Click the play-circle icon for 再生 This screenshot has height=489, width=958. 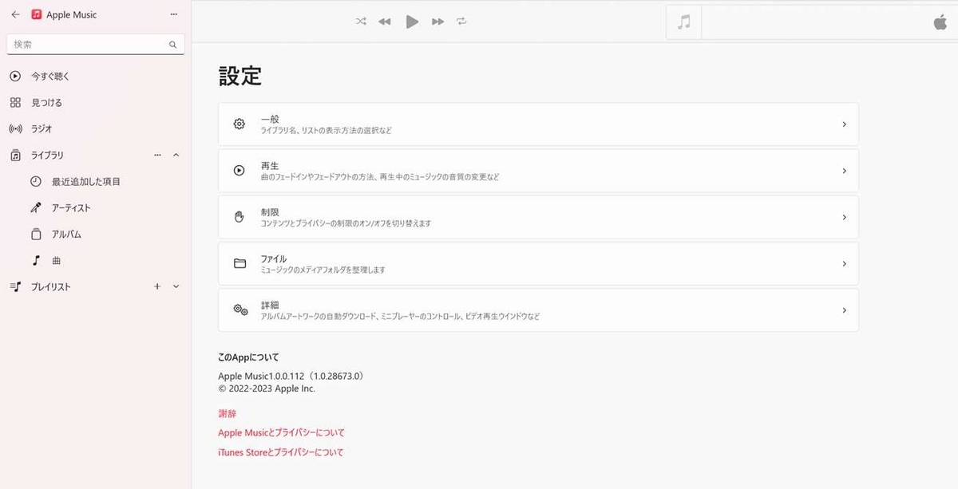pyautogui.click(x=239, y=171)
